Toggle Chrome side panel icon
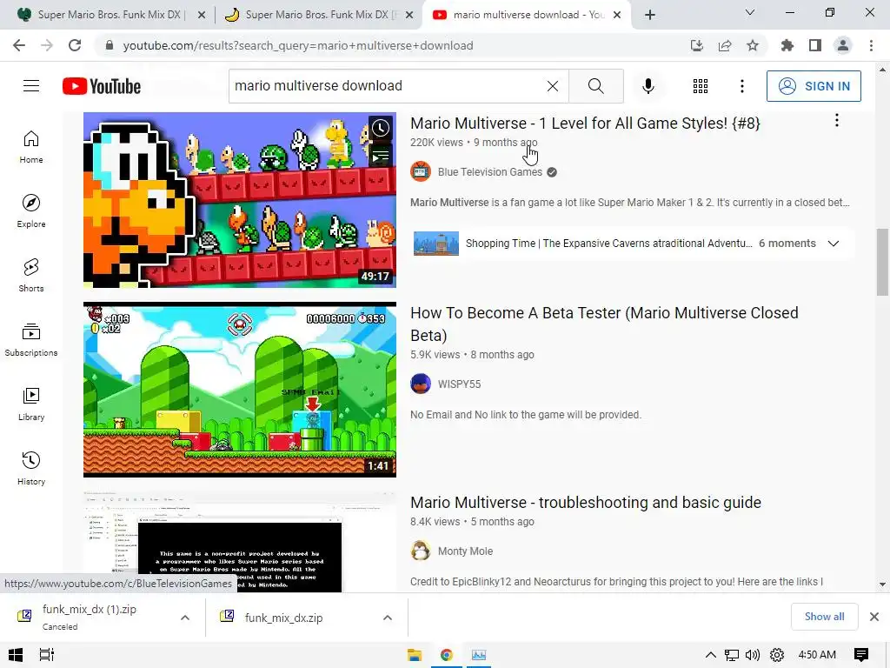 pyautogui.click(x=815, y=45)
